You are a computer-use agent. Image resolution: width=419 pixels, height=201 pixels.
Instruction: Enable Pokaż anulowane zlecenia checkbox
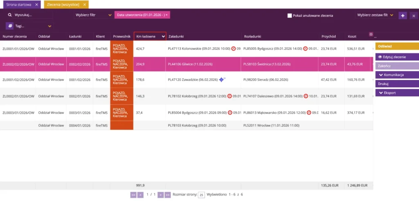pos(289,15)
